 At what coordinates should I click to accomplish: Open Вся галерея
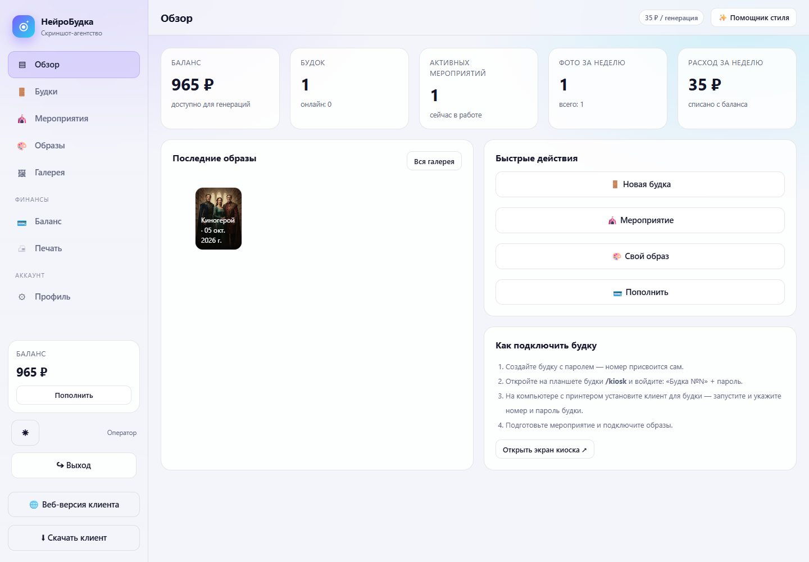(x=434, y=161)
